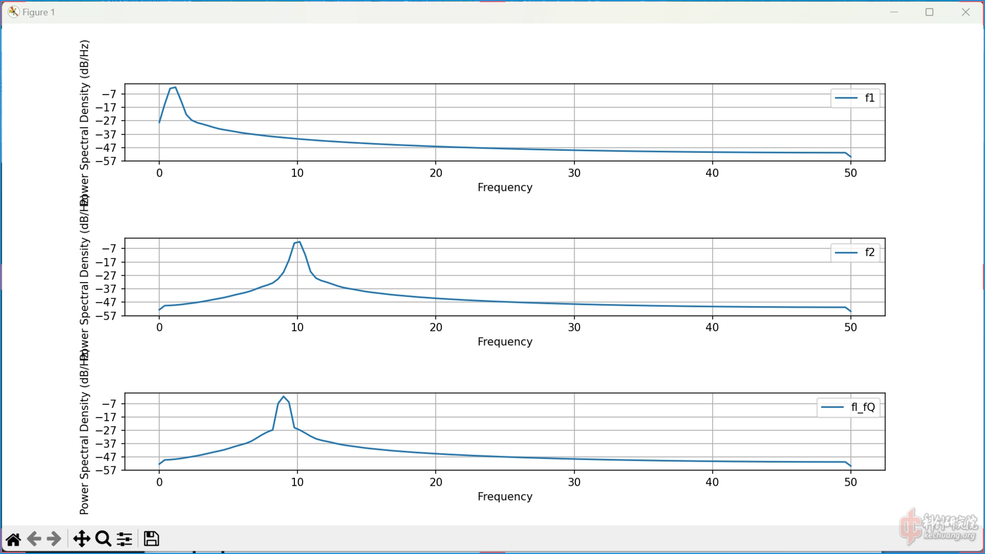
Task: Maximize the Figure 1 window
Action: pyautogui.click(x=930, y=12)
